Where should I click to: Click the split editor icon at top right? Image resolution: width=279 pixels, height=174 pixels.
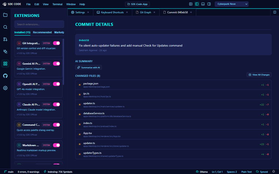(275, 12)
